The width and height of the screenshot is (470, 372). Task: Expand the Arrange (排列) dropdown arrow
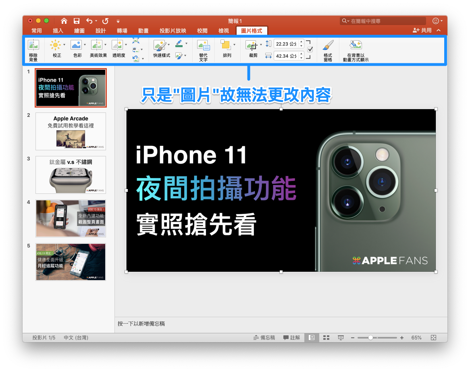coord(235,45)
